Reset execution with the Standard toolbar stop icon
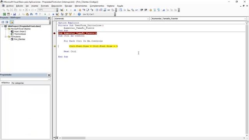The image size is (249, 140). (53, 14)
